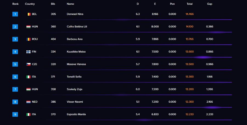Click Visser Naomi's bib number 386
The height and width of the screenshot is (125, 247).
coord(53,102)
